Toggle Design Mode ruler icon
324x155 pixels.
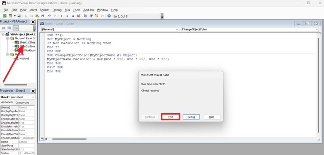tap(79, 16)
